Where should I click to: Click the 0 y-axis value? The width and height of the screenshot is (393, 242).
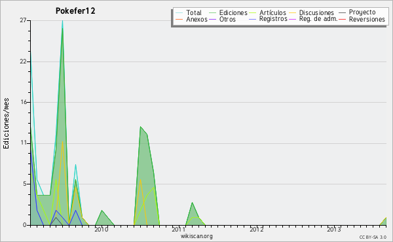pyautogui.click(x=25, y=225)
